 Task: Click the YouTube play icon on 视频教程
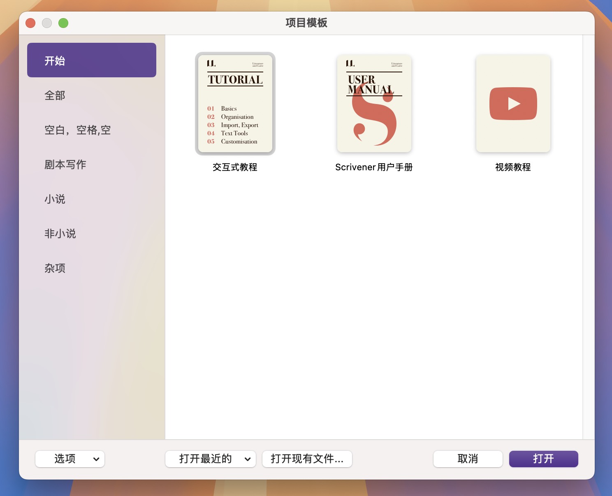point(512,104)
